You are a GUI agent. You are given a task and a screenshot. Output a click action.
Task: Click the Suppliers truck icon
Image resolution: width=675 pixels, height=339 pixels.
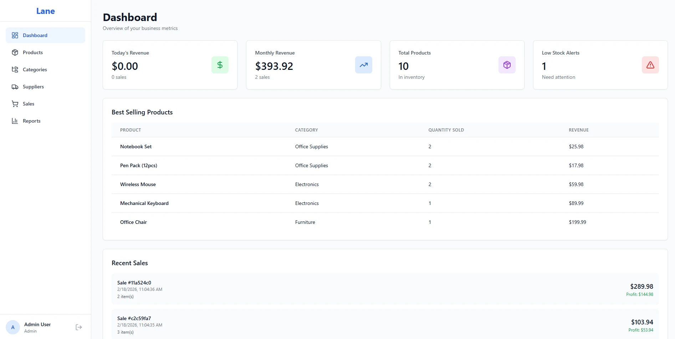coord(15,87)
